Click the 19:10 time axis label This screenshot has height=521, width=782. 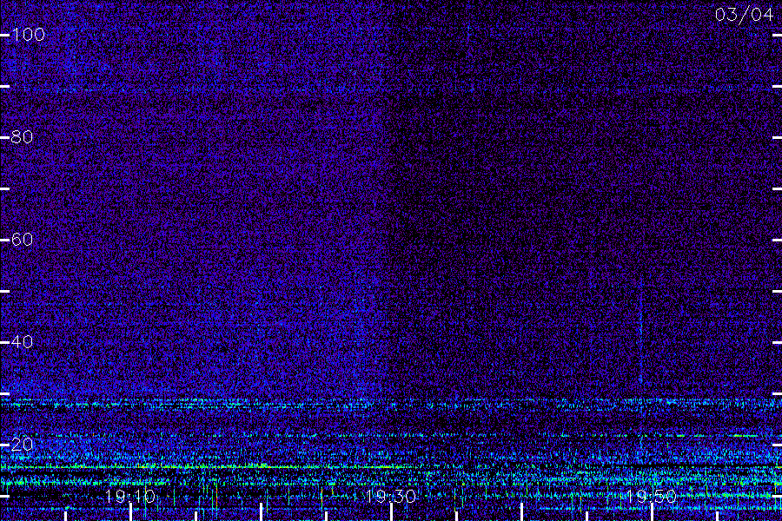[130, 497]
